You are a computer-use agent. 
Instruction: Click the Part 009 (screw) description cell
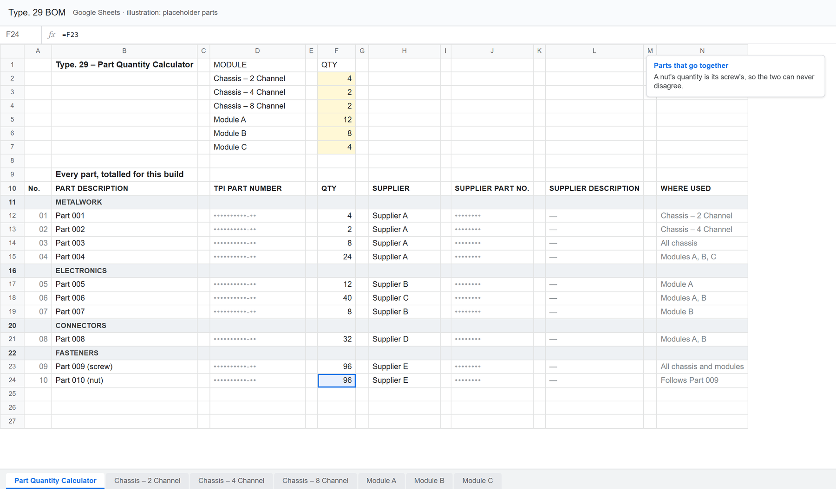[124, 367]
